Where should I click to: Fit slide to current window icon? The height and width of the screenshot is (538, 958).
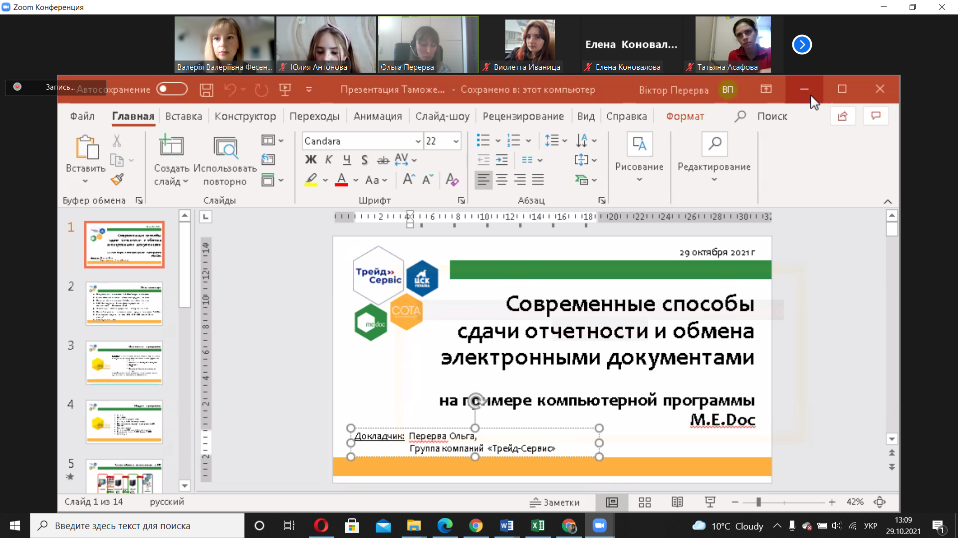click(x=880, y=502)
